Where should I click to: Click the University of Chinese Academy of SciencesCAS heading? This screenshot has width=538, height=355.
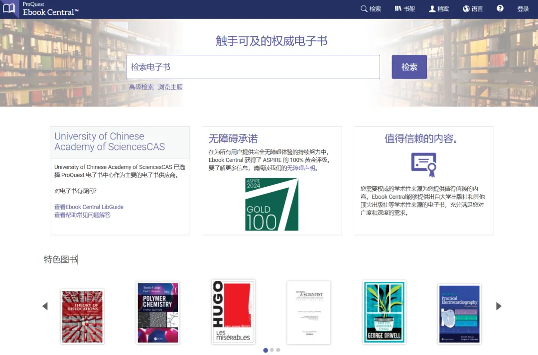click(110, 141)
